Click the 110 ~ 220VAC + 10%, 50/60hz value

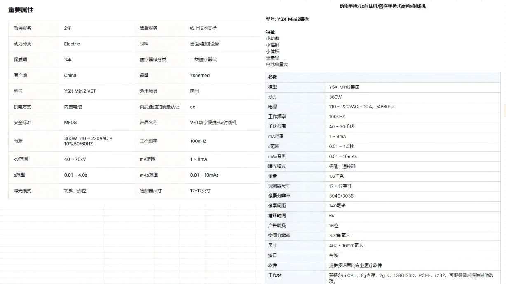tap(361, 107)
